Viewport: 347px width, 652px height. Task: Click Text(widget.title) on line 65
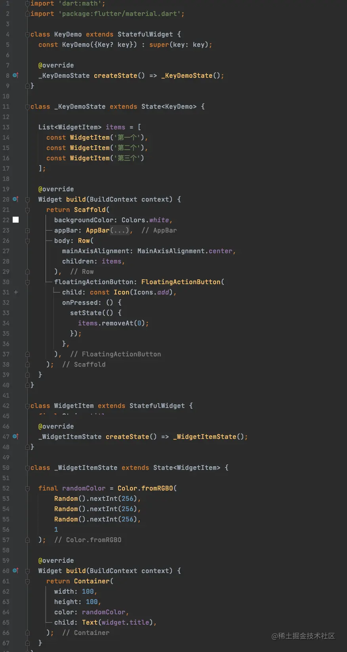(x=117, y=622)
